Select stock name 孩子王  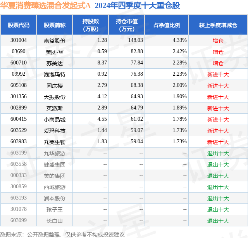[x=55, y=210]
